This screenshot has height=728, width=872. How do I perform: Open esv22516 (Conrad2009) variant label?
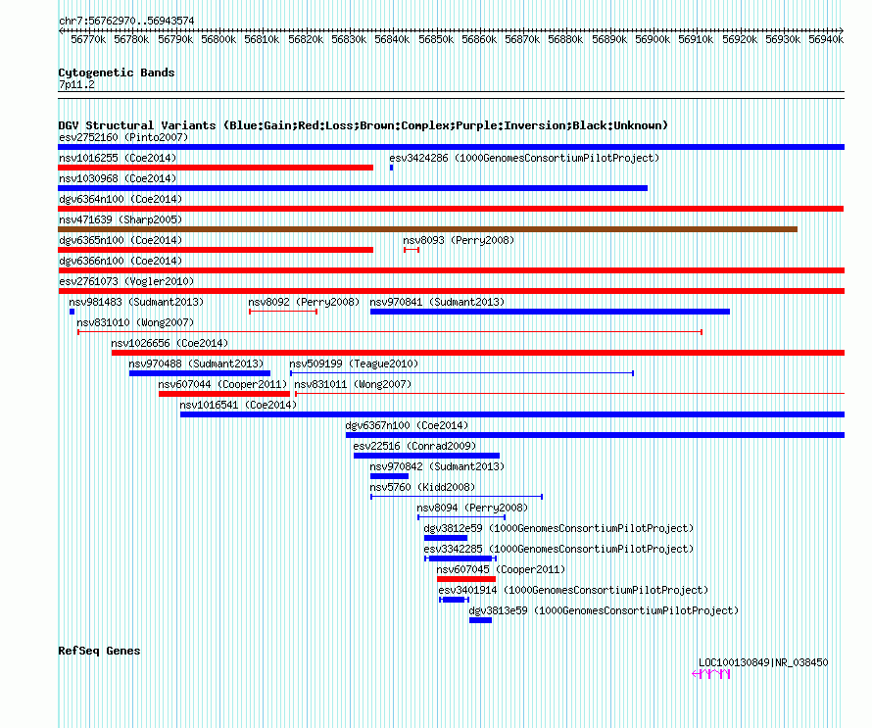[x=414, y=446]
